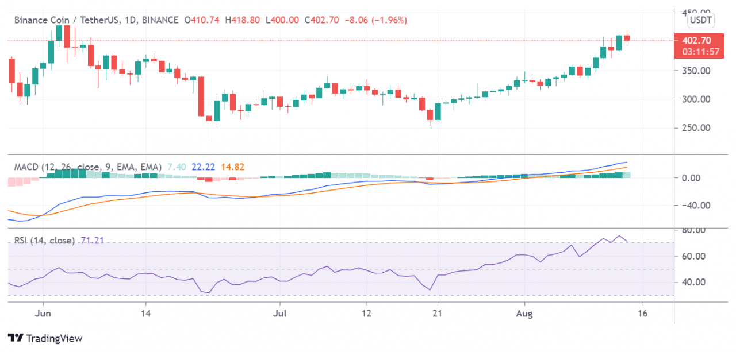This screenshot has height=352, width=736.
Task: Click the red current price label 402.70
Action: pyautogui.click(x=696, y=41)
